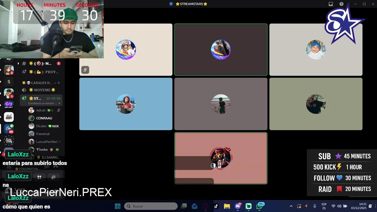Open the soundboard button in voice panel
The width and height of the screenshot is (377, 212).
click(x=54, y=177)
